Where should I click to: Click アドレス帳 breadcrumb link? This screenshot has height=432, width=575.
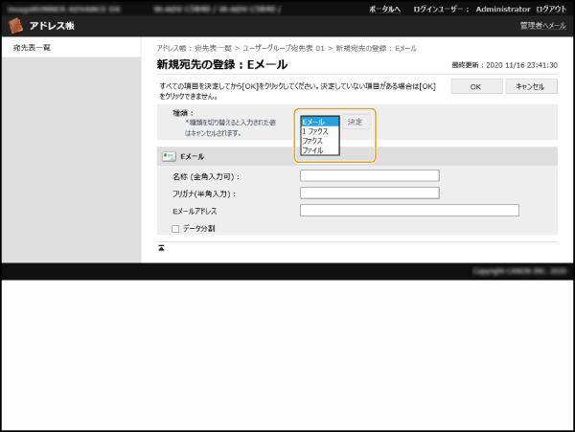pyautogui.click(x=170, y=47)
